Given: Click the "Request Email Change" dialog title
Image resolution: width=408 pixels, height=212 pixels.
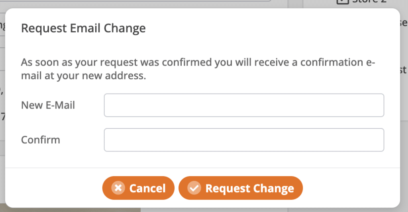Looking at the screenshot, I should [x=83, y=28].
